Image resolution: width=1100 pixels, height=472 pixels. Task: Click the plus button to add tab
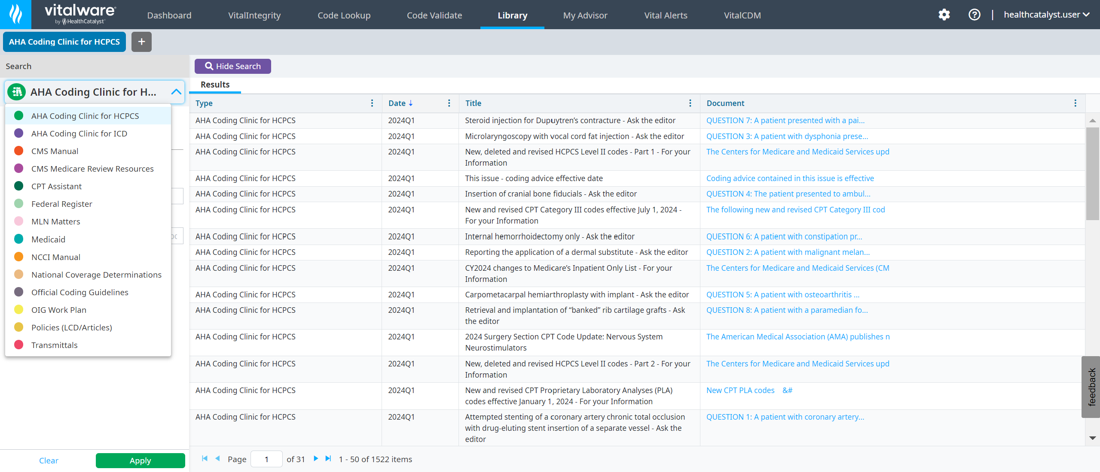pyautogui.click(x=141, y=42)
